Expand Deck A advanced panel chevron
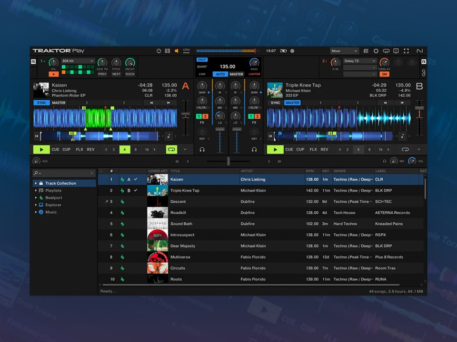The width and height of the screenshot is (457, 342). [x=185, y=150]
